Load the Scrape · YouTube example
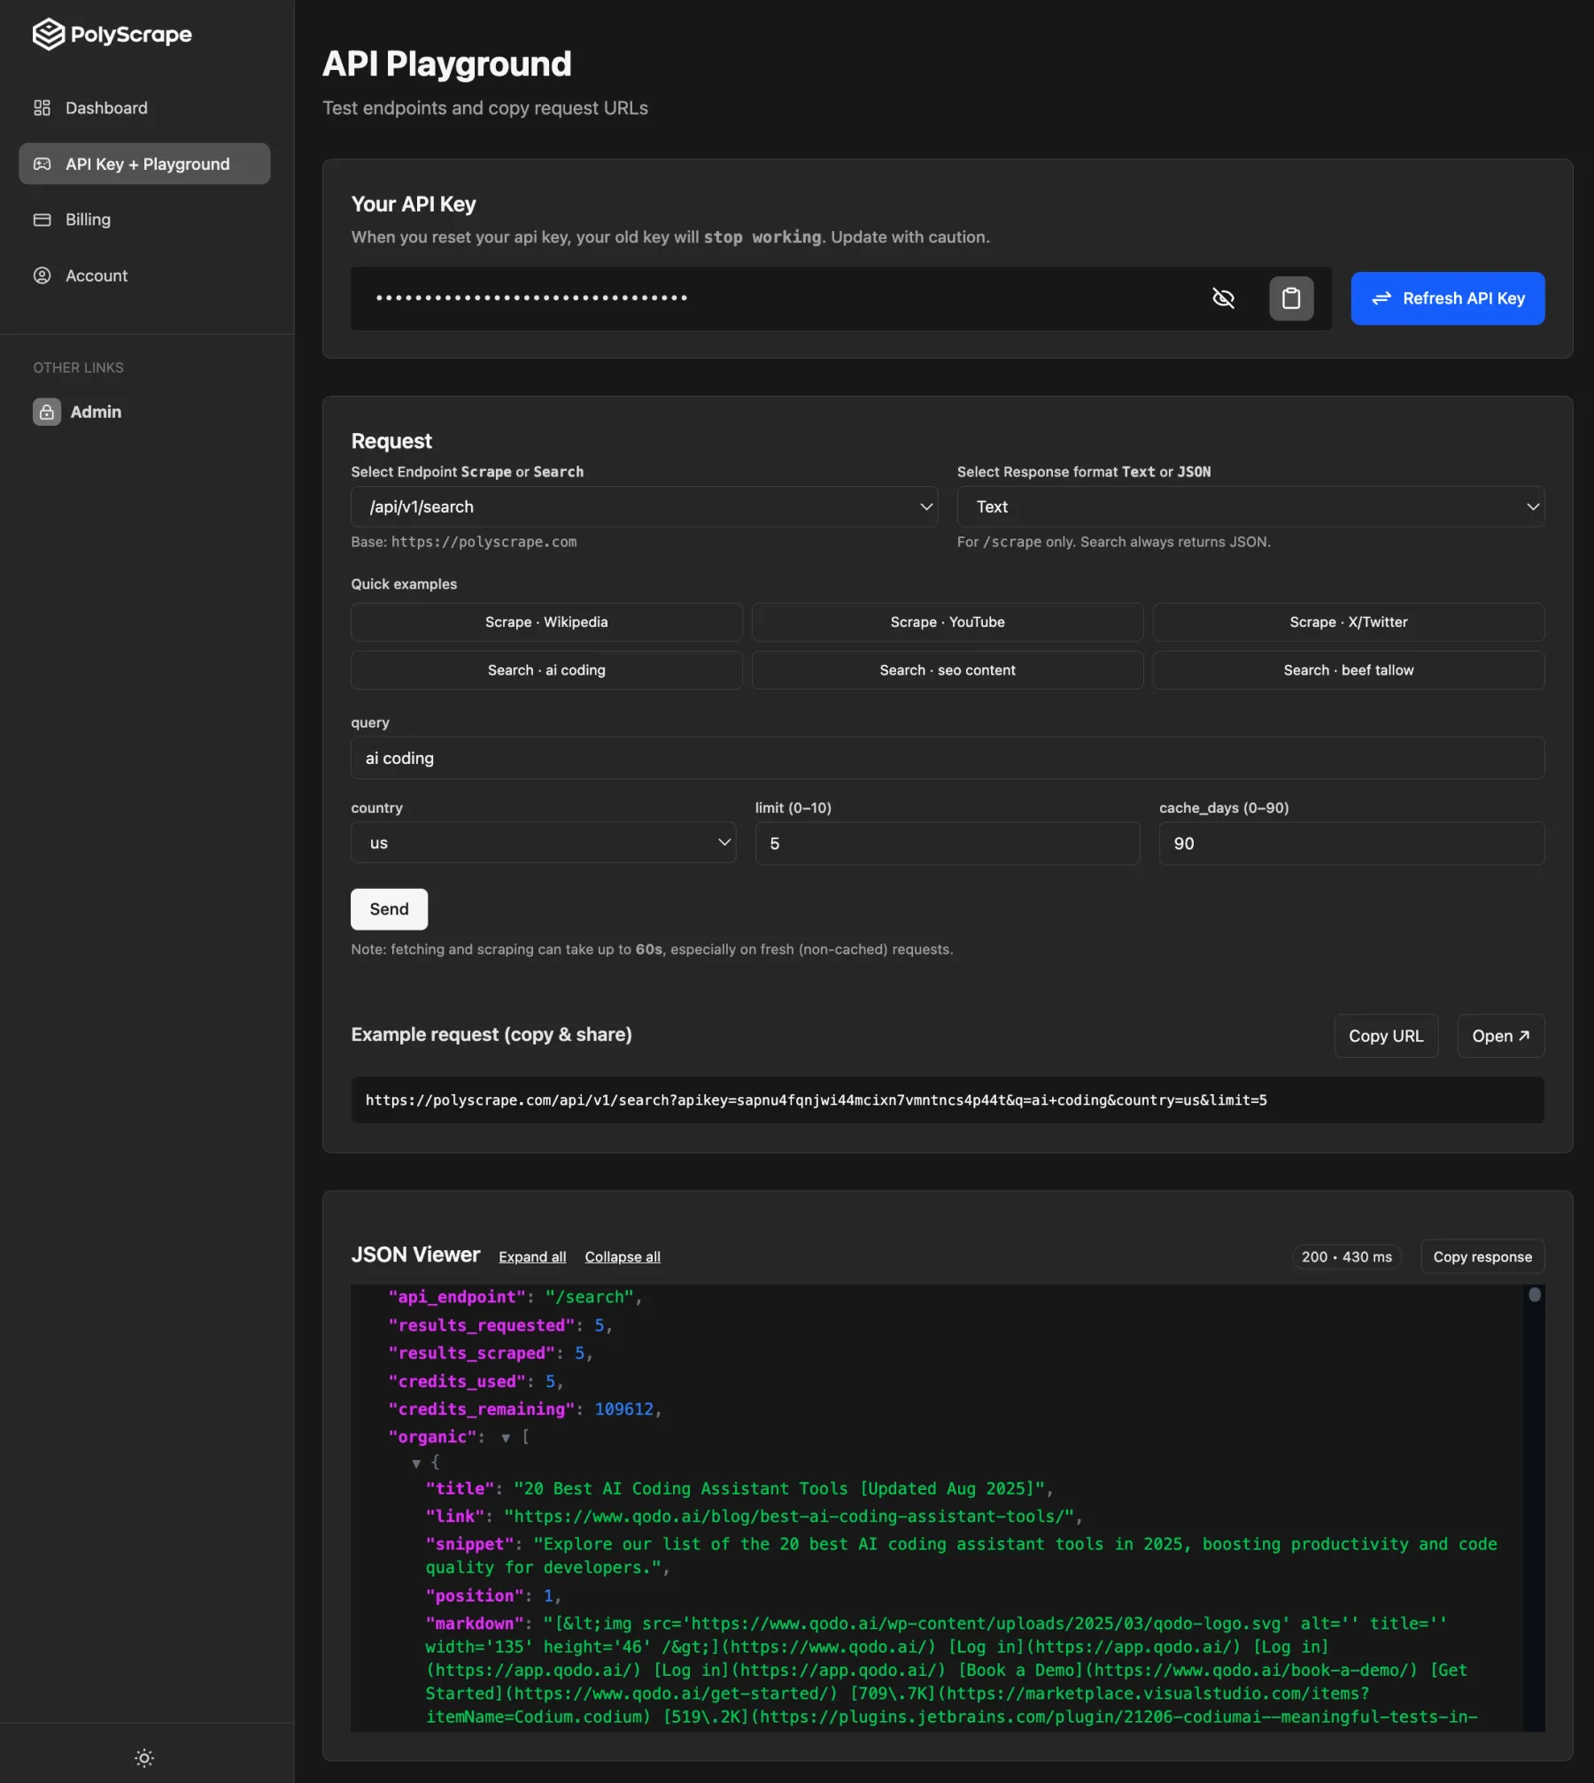The height and width of the screenshot is (1783, 1594). (948, 622)
